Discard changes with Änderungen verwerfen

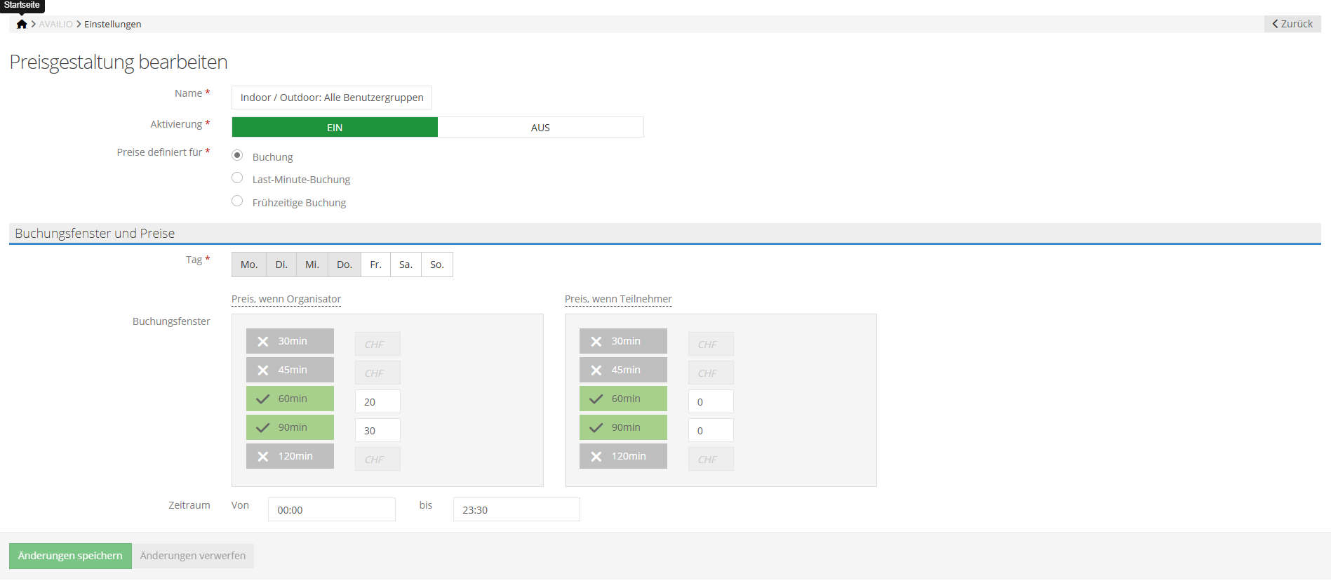coord(193,556)
